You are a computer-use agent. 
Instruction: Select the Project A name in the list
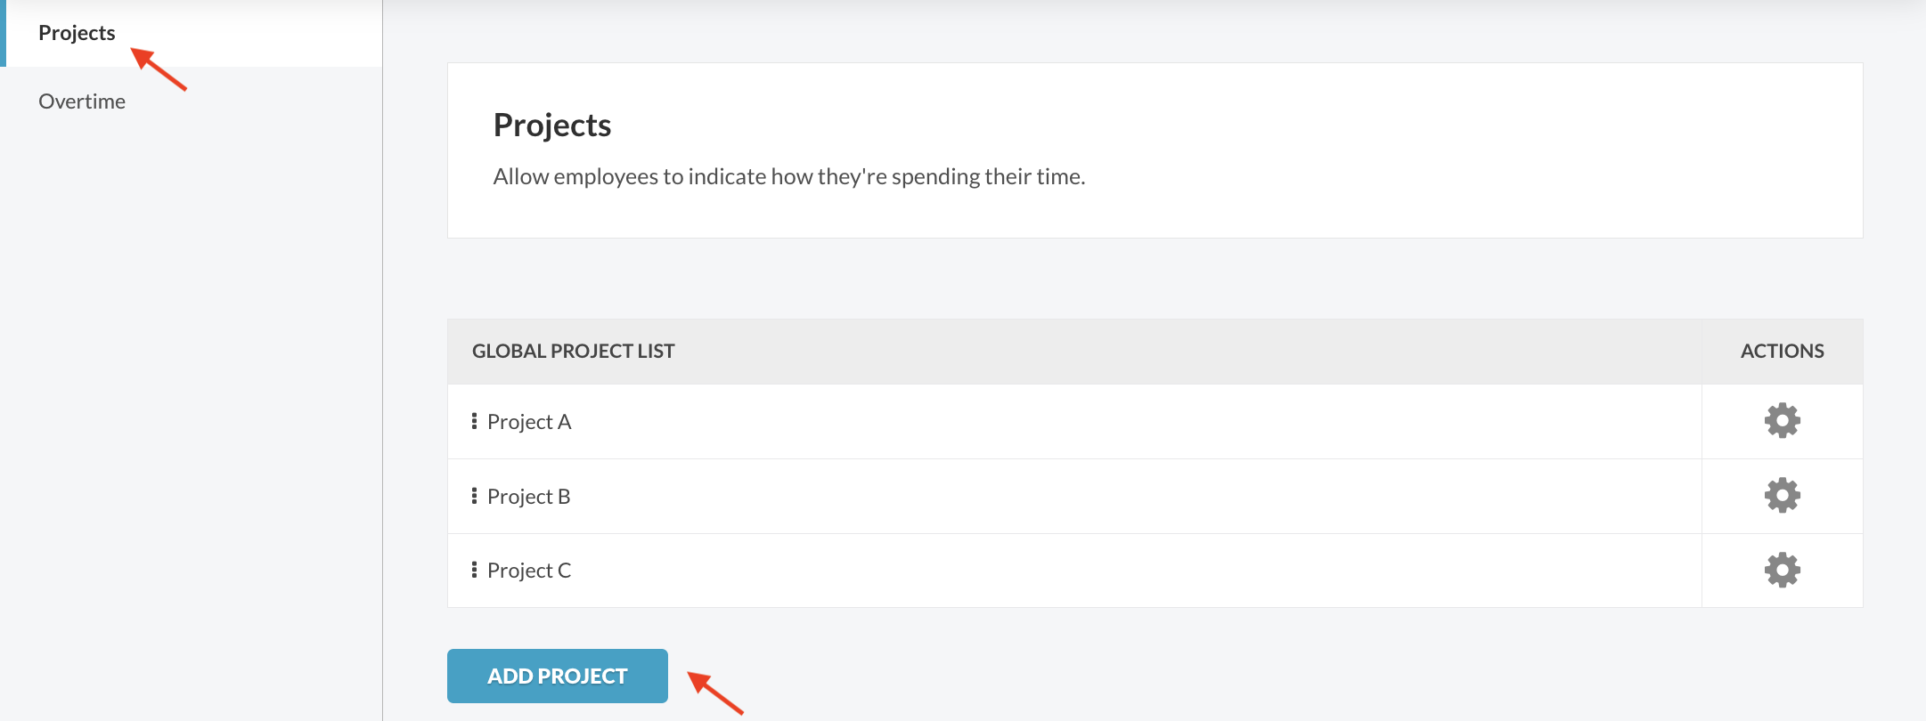click(529, 422)
